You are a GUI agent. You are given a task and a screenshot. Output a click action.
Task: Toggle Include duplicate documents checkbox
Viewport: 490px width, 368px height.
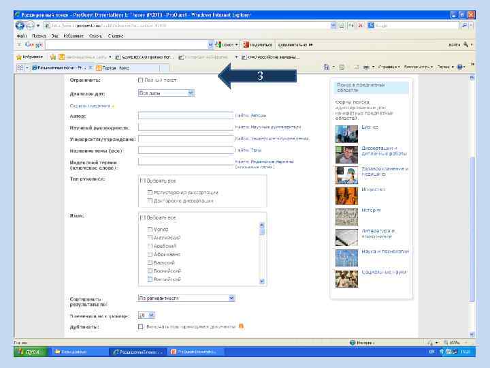141,326
